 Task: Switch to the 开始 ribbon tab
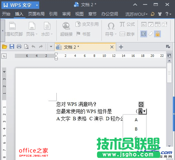[6, 14]
